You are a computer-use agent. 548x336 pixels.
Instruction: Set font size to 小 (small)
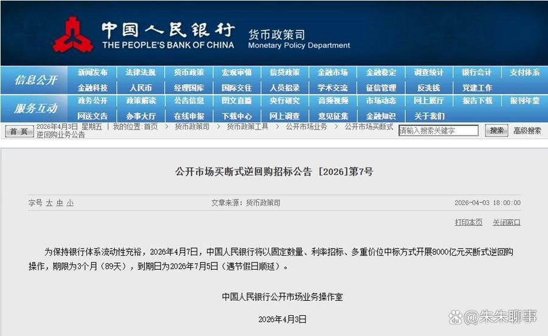click(70, 203)
